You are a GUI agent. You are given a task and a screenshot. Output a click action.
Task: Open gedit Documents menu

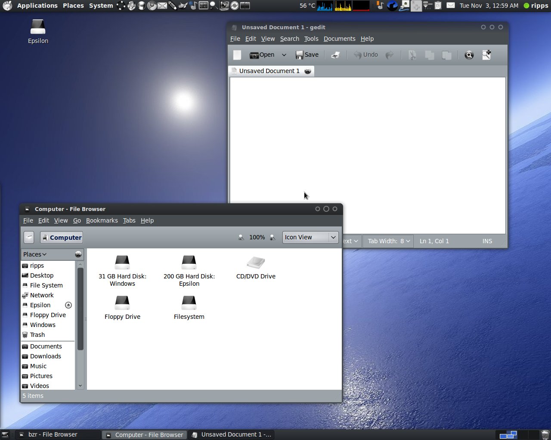tap(339, 39)
